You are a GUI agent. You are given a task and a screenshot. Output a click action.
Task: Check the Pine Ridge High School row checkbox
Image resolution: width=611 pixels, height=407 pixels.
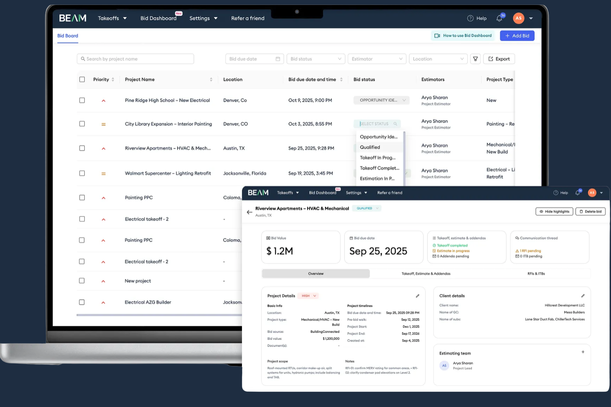pos(82,100)
